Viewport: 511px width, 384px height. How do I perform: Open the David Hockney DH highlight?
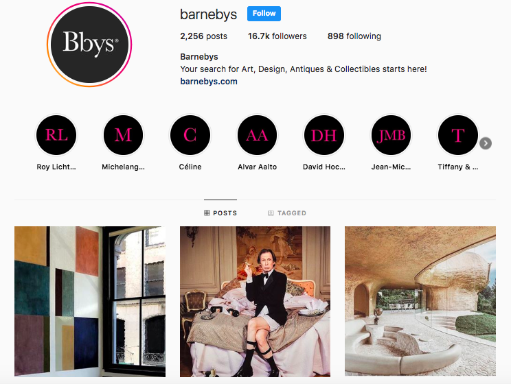324,135
